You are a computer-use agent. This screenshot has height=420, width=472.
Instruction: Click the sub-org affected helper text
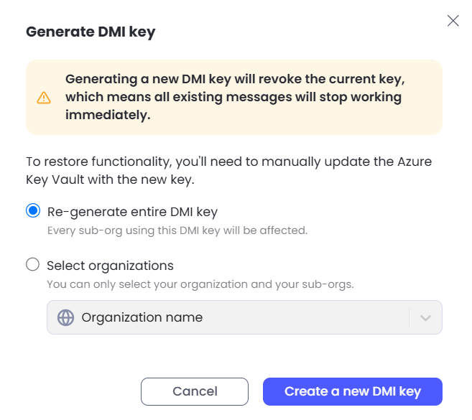177,230
